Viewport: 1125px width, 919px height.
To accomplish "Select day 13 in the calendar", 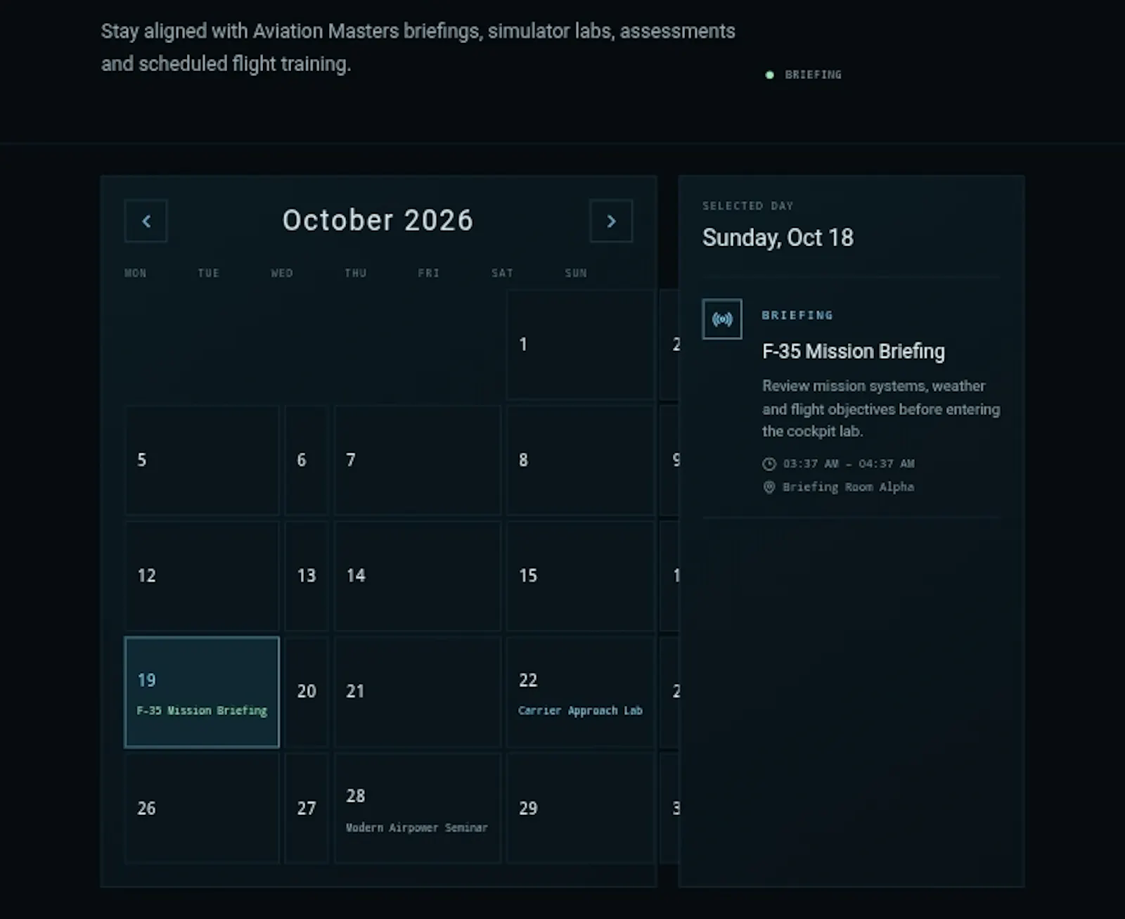I will coord(307,576).
